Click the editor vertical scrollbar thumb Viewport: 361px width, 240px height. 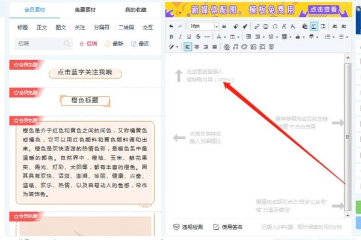(x=348, y=137)
